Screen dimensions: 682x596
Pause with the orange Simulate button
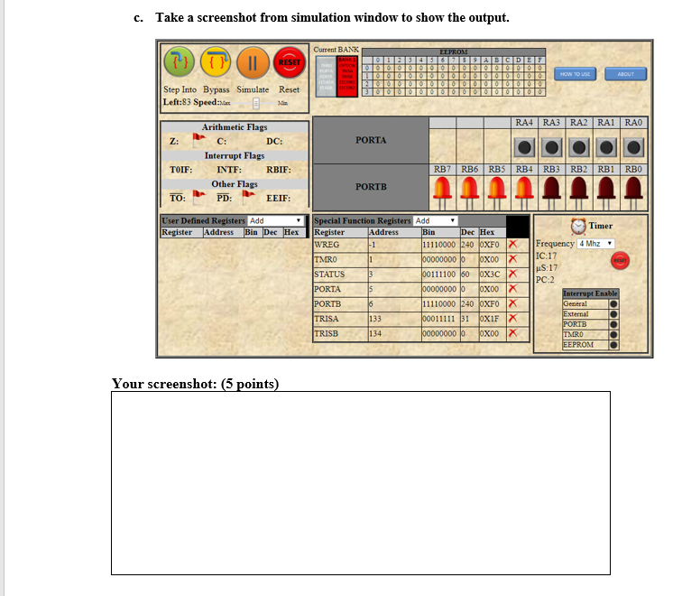point(253,62)
